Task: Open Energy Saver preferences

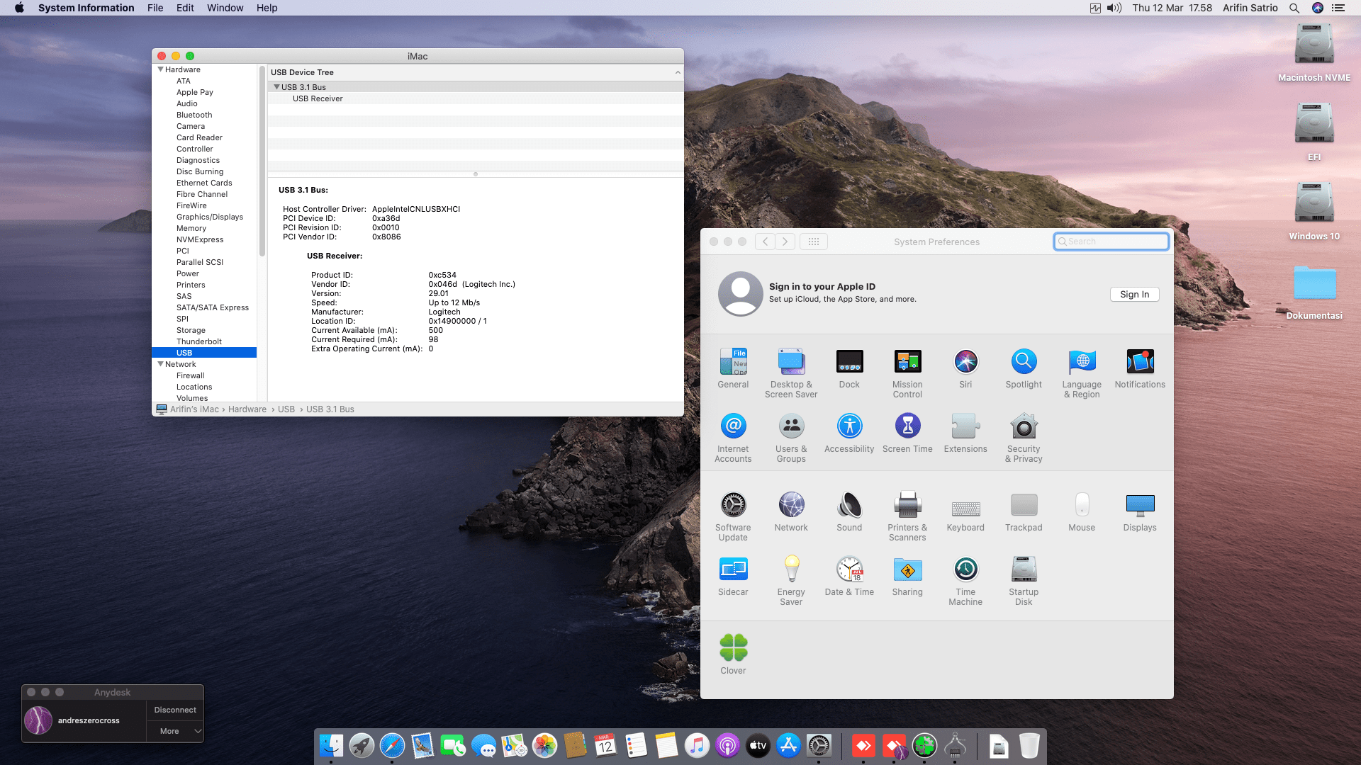Action: (x=791, y=581)
